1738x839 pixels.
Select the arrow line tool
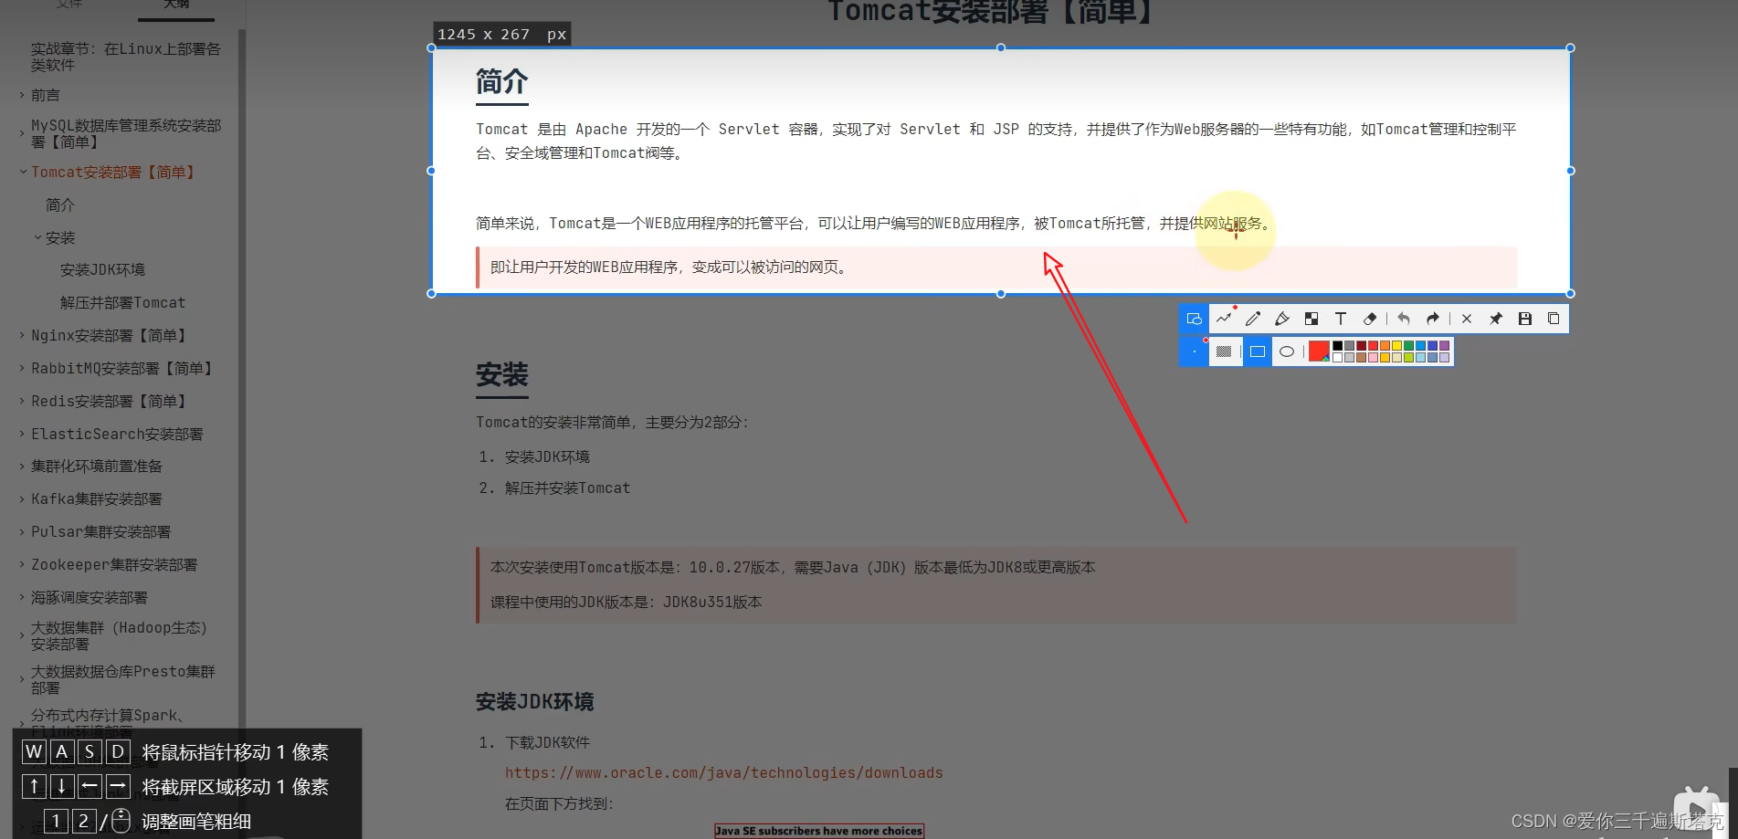[1224, 319]
